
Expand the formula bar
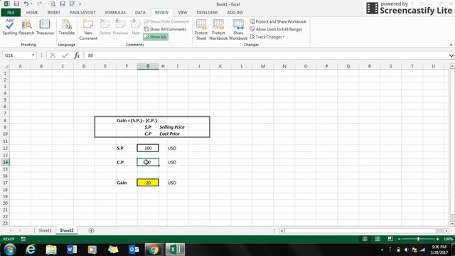[x=451, y=55]
